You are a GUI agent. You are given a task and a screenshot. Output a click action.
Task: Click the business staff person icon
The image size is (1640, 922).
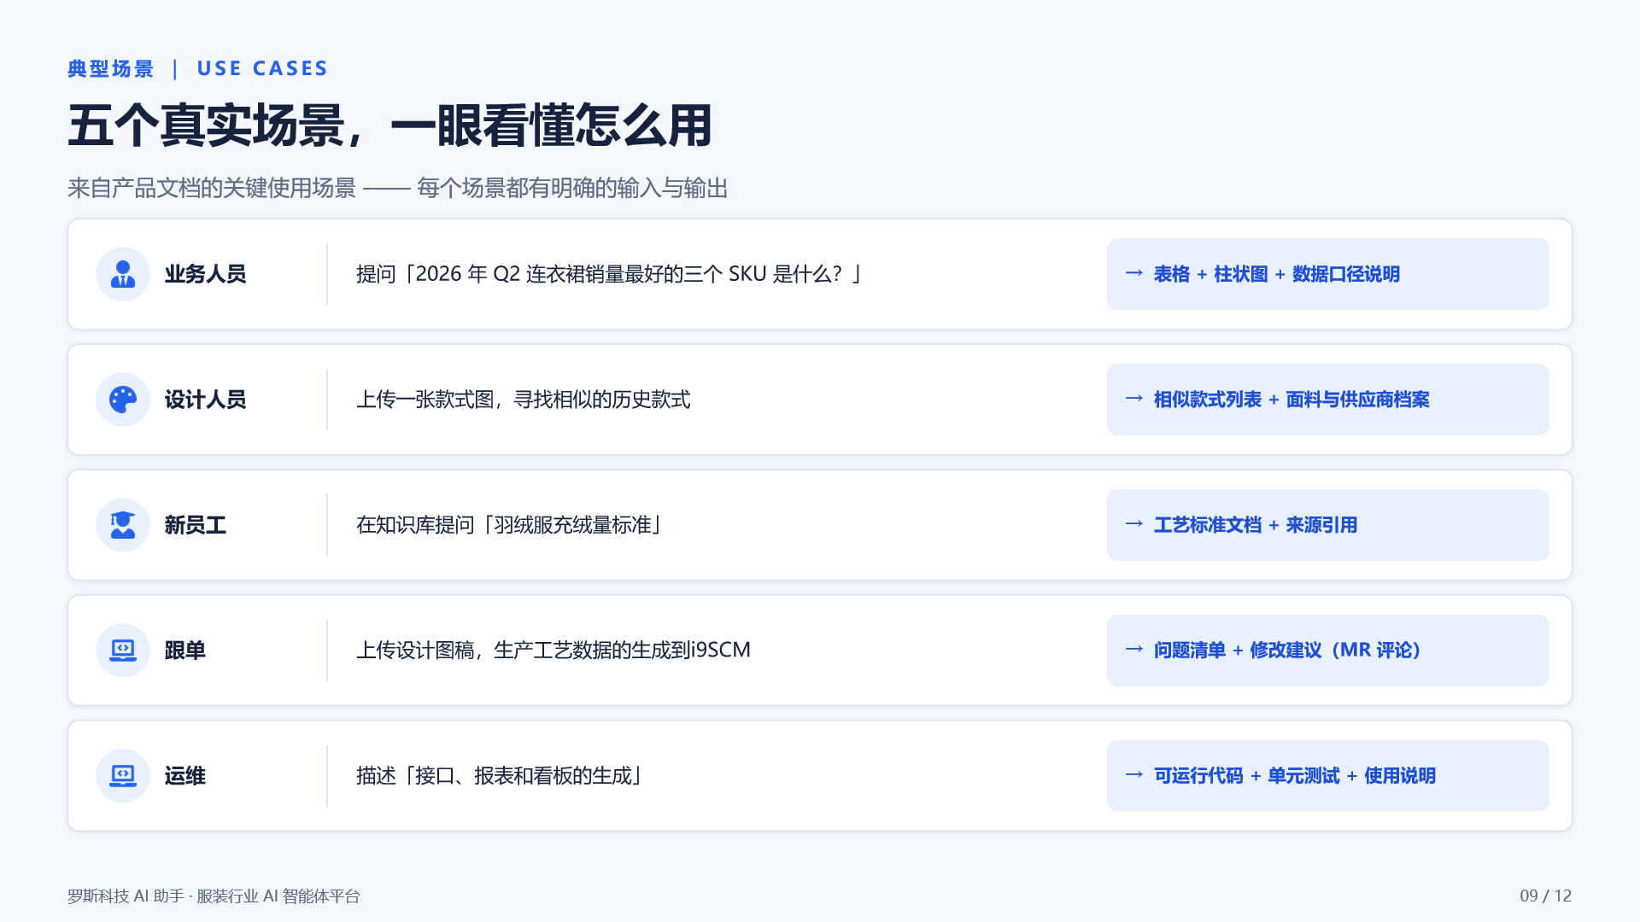[x=123, y=274]
